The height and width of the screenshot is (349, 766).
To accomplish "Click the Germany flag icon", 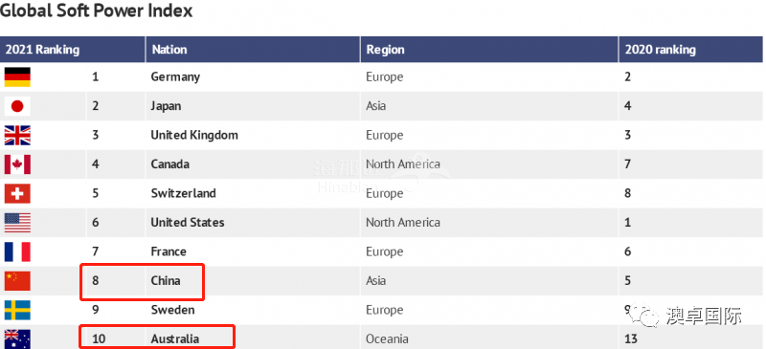I will [x=17, y=77].
